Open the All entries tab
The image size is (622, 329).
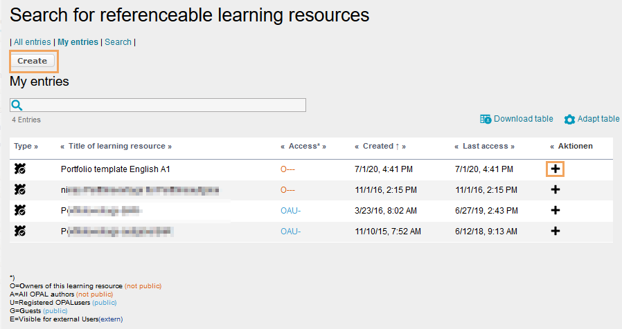33,42
